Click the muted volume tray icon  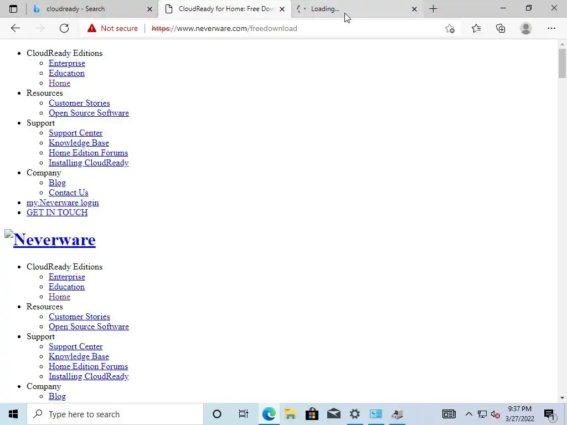point(496,414)
